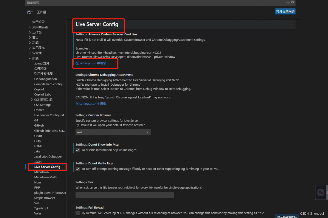328x218 pixels.
Task: Uncheck Donot Show Info Msg option
Action: point(78,150)
